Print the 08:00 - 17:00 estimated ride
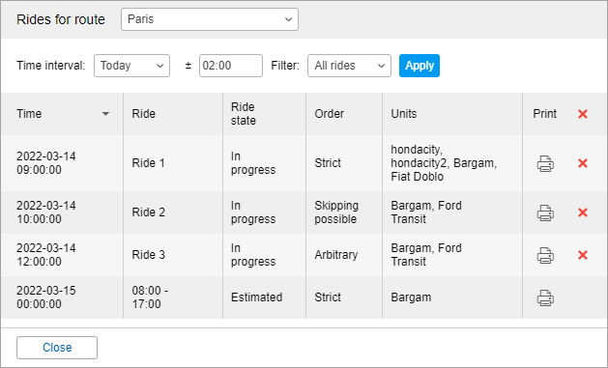The height and width of the screenshot is (368, 608). point(545,297)
